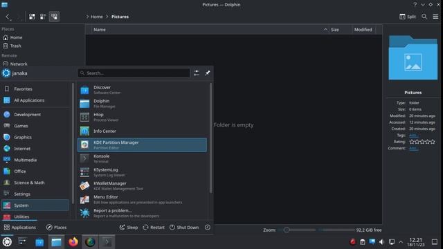Open the application launcher in taskbar
443x249 pixels.
7,242
